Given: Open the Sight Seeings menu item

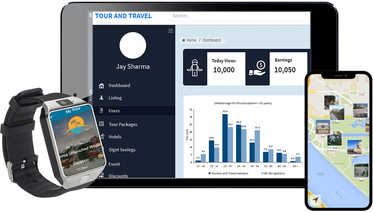Looking at the screenshot, I should click(x=122, y=150).
